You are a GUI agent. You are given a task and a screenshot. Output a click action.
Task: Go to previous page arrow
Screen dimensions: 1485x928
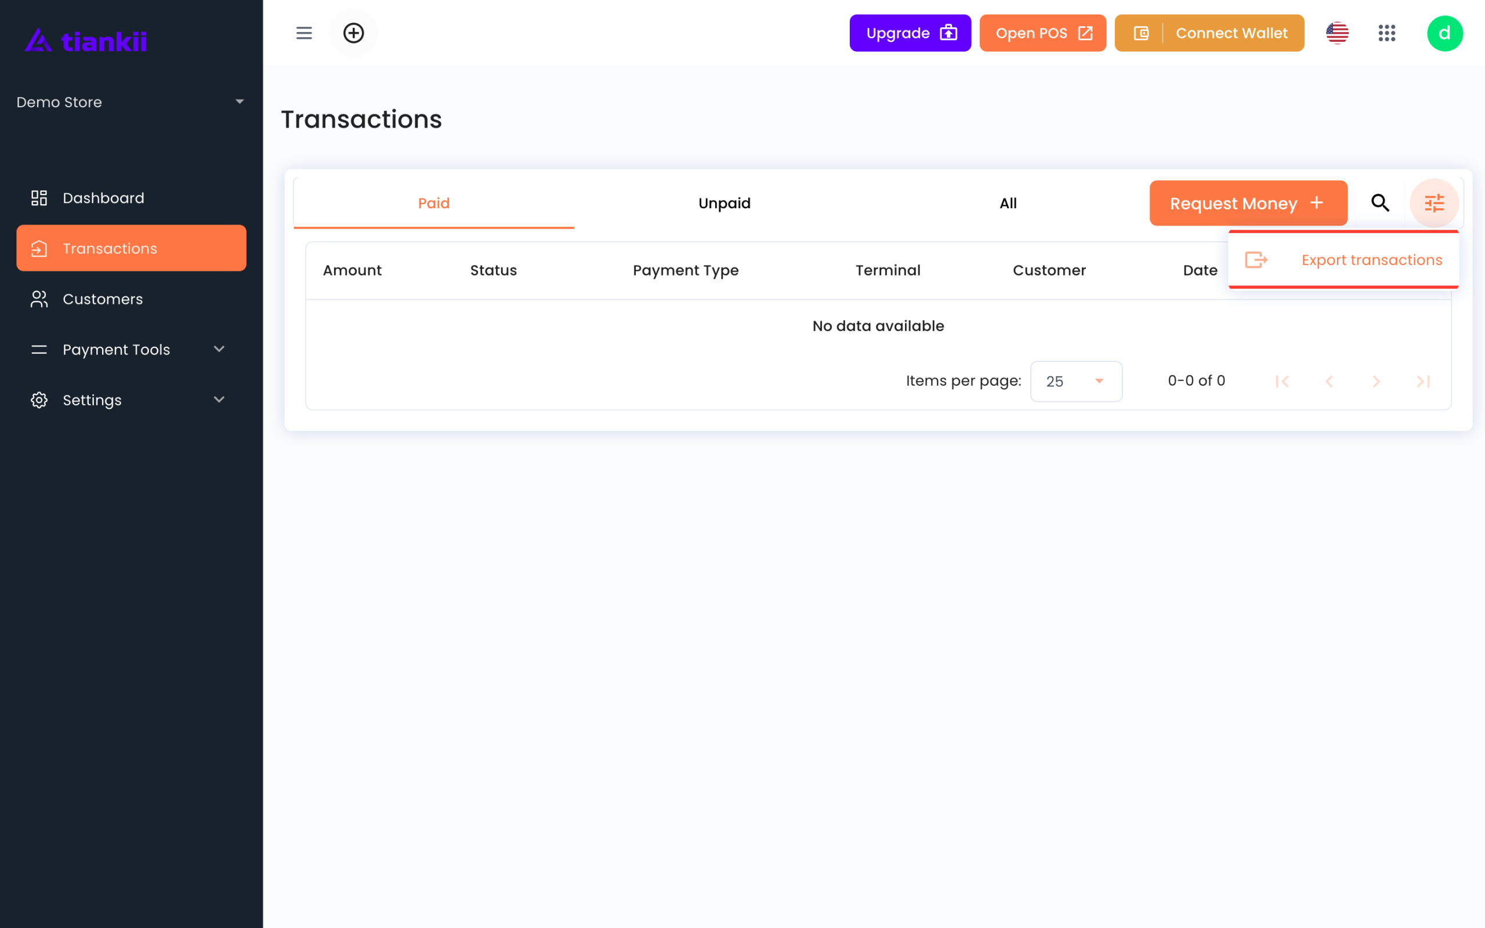point(1329,381)
